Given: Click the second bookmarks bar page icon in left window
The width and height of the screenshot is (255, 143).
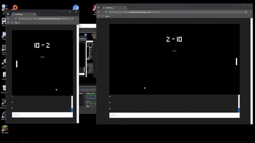Looking at the screenshot, I should coord(12,23).
